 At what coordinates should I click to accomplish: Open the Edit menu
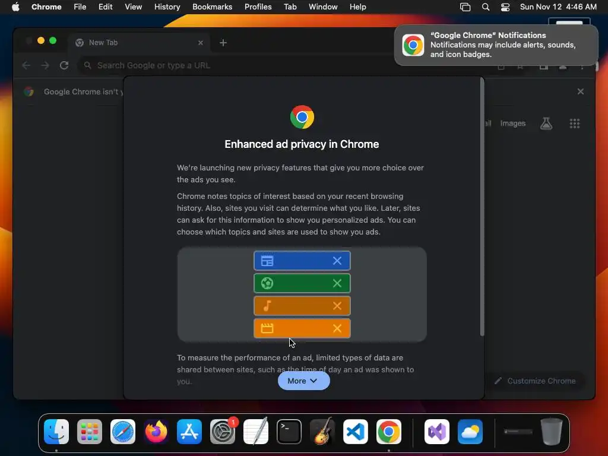click(106, 7)
